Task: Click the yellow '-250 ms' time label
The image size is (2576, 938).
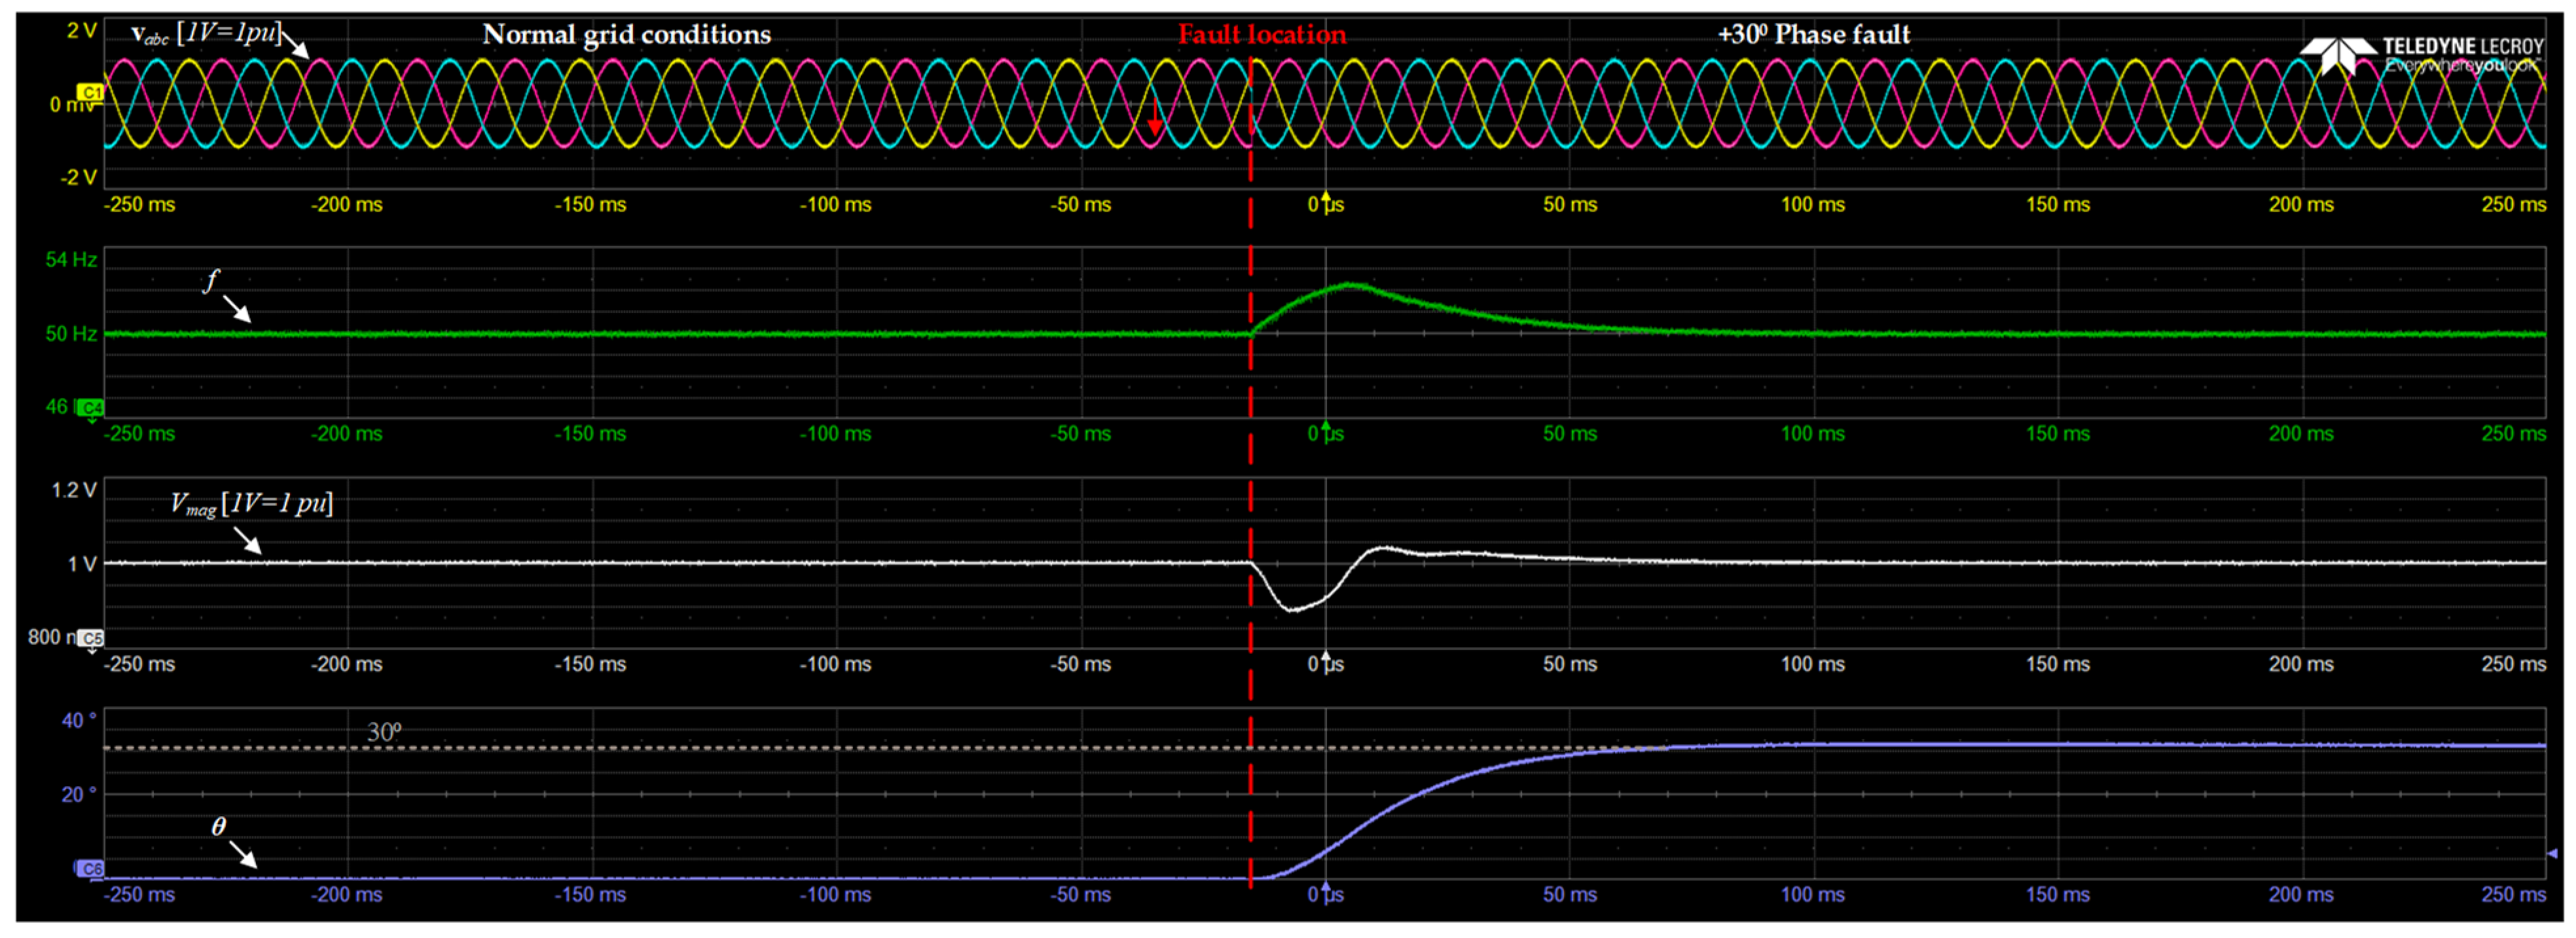Action: pos(140,204)
